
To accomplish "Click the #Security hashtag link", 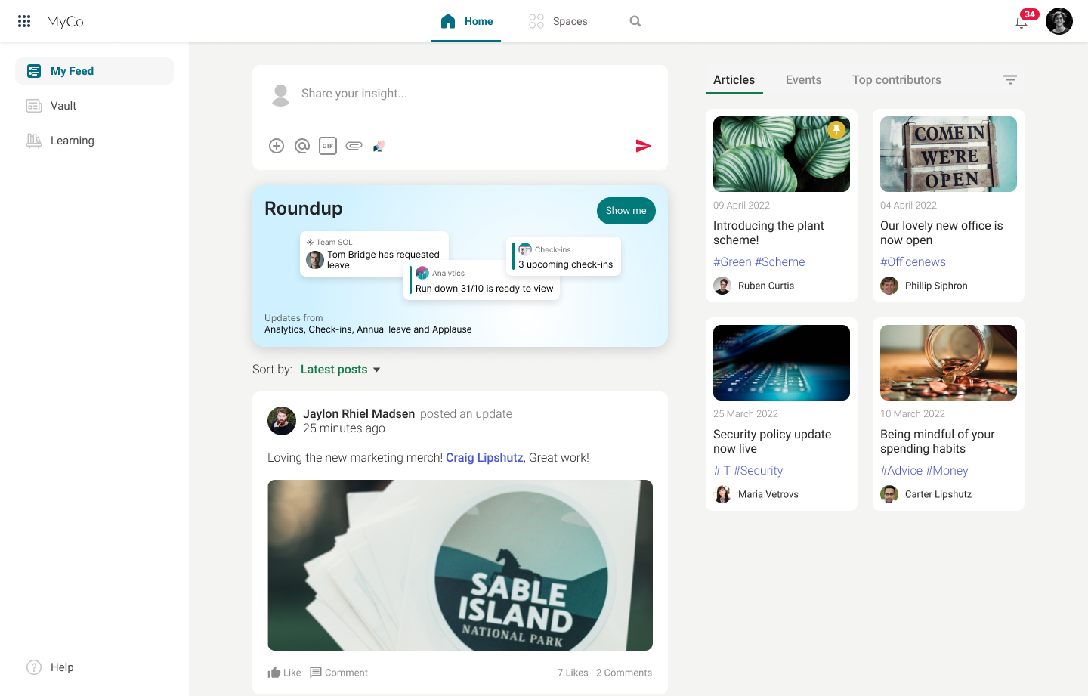I will tap(758, 470).
